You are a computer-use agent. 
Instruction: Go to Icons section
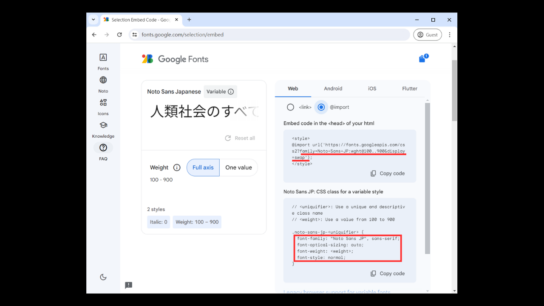[x=103, y=103]
